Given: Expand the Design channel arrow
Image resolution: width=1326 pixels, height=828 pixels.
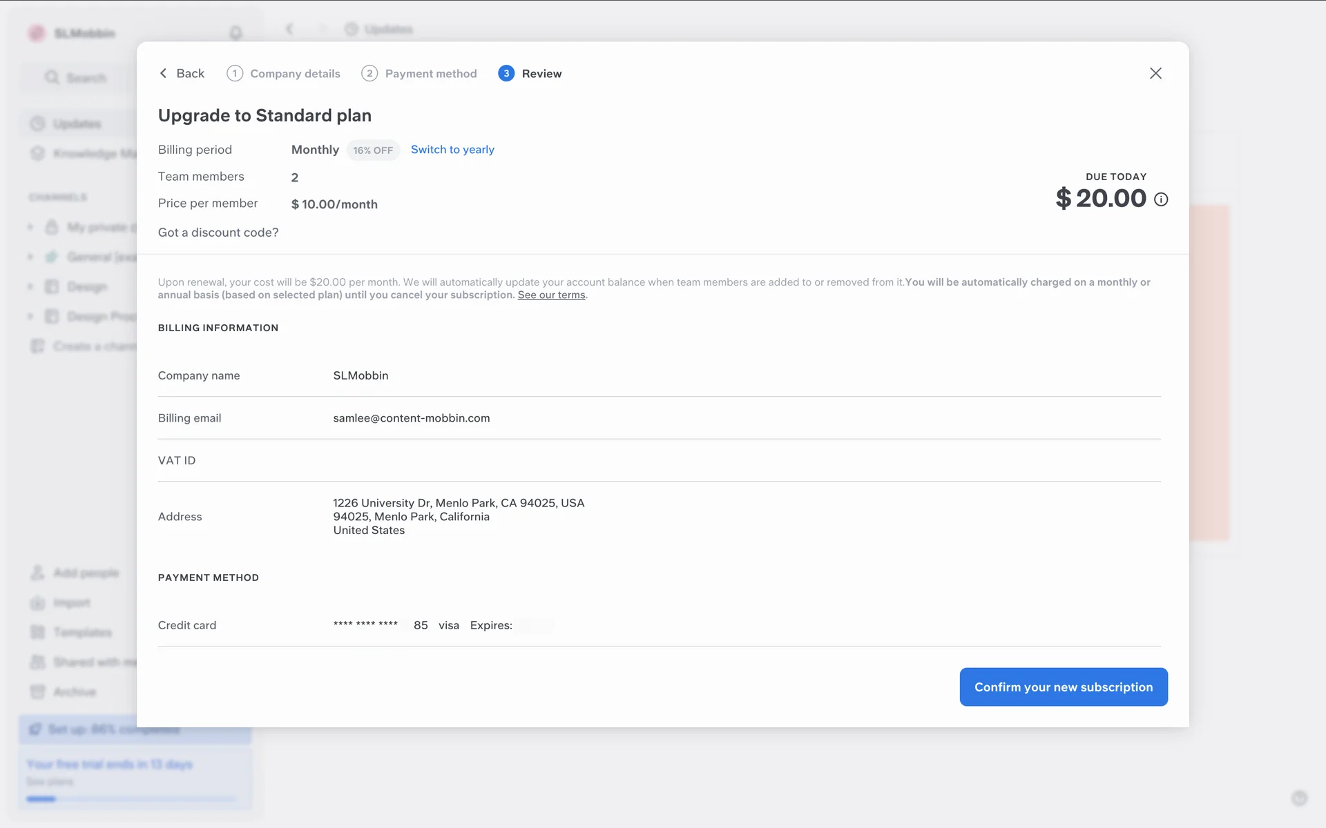Looking at the screenshot, I should 30,286.
